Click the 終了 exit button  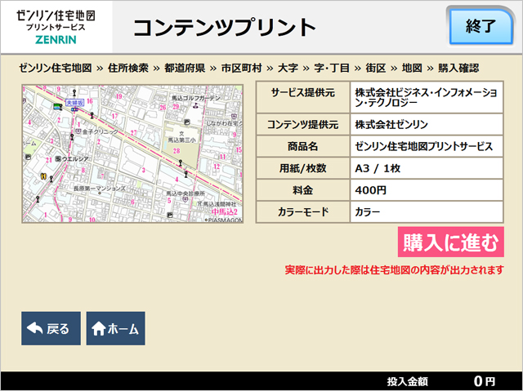pos(481,27)
